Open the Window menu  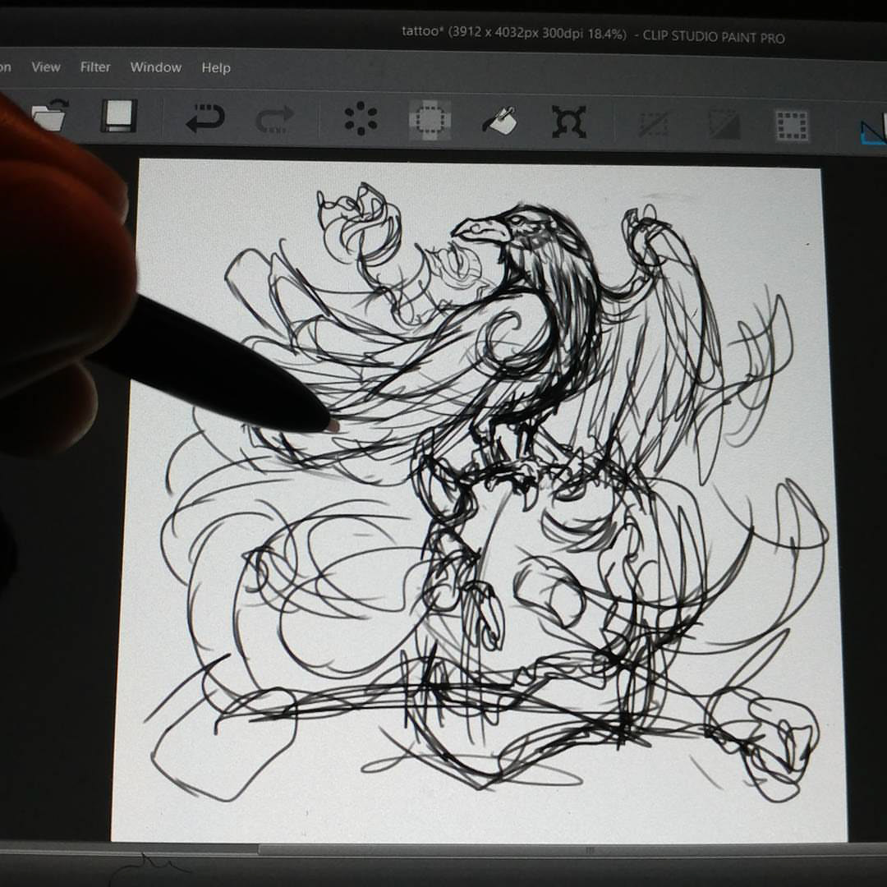tap(155, 67)
